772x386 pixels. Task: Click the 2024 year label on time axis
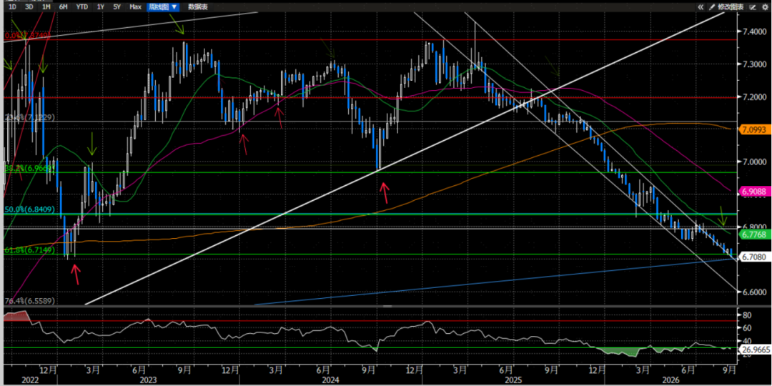(x=331, y=380)
